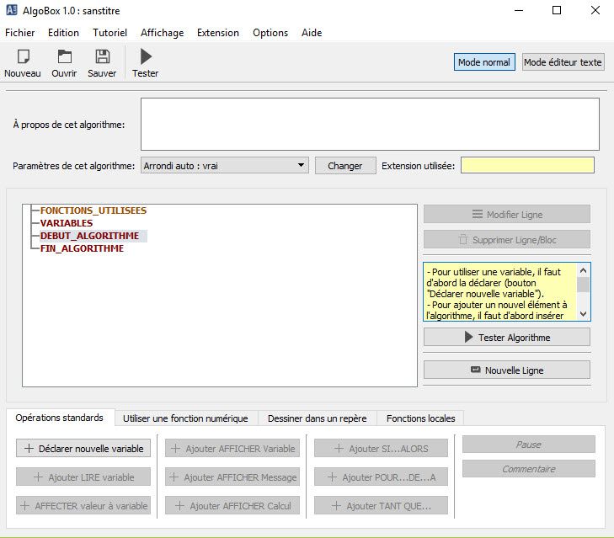The width and height of the screenshot is (614, 538).
Task: Select VARIABLES in the algorithm tree
Action: [67, 223]
